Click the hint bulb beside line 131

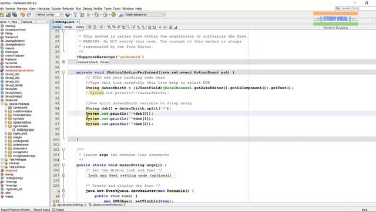(58, 196)
